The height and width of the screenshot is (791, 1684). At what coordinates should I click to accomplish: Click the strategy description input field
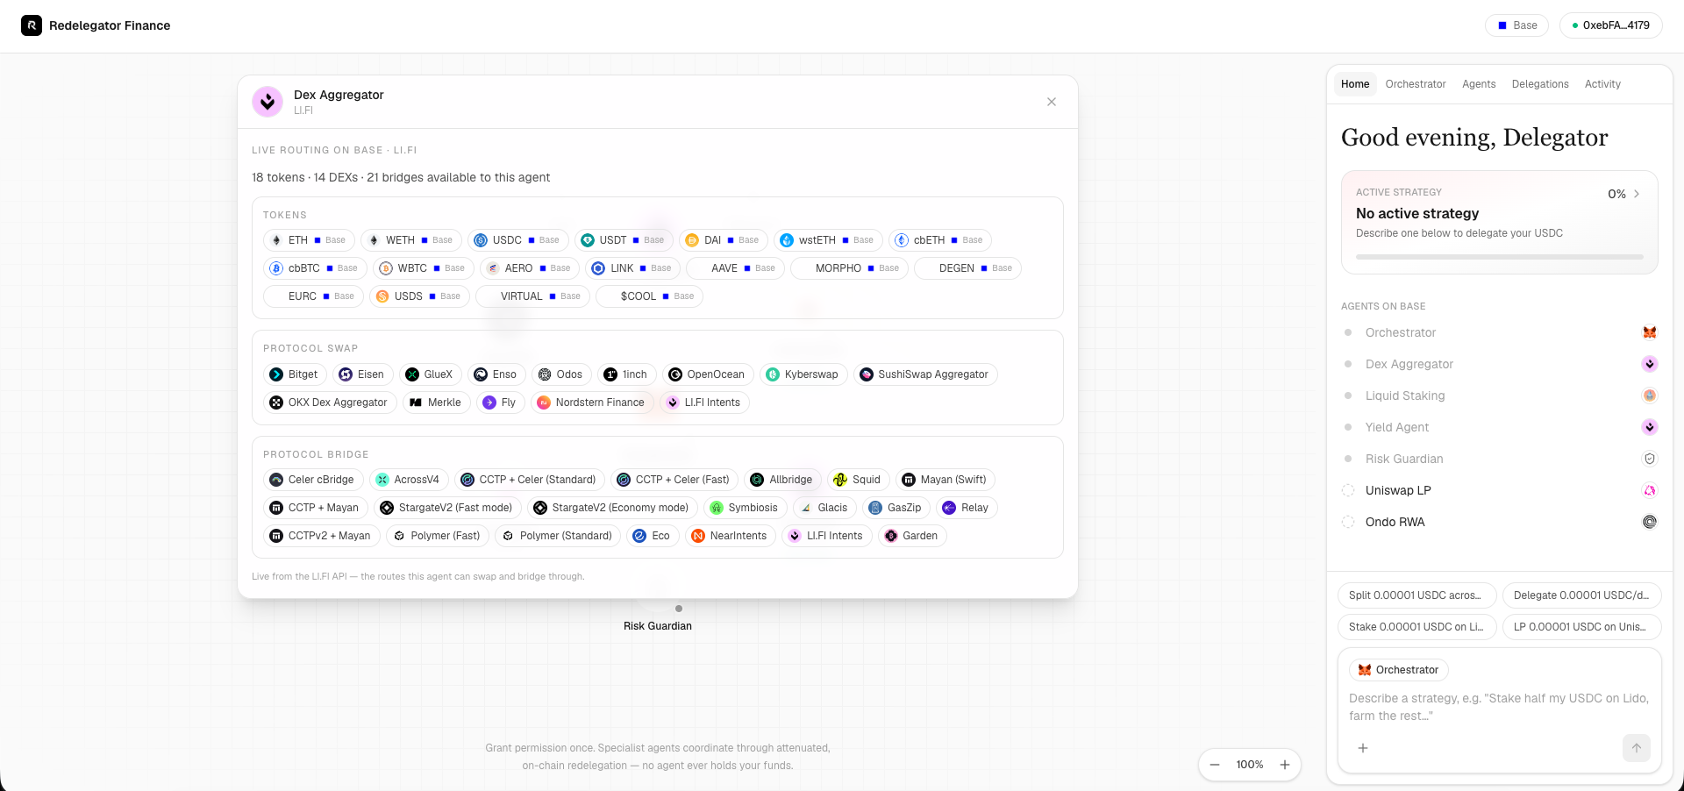coord(1500,707)
